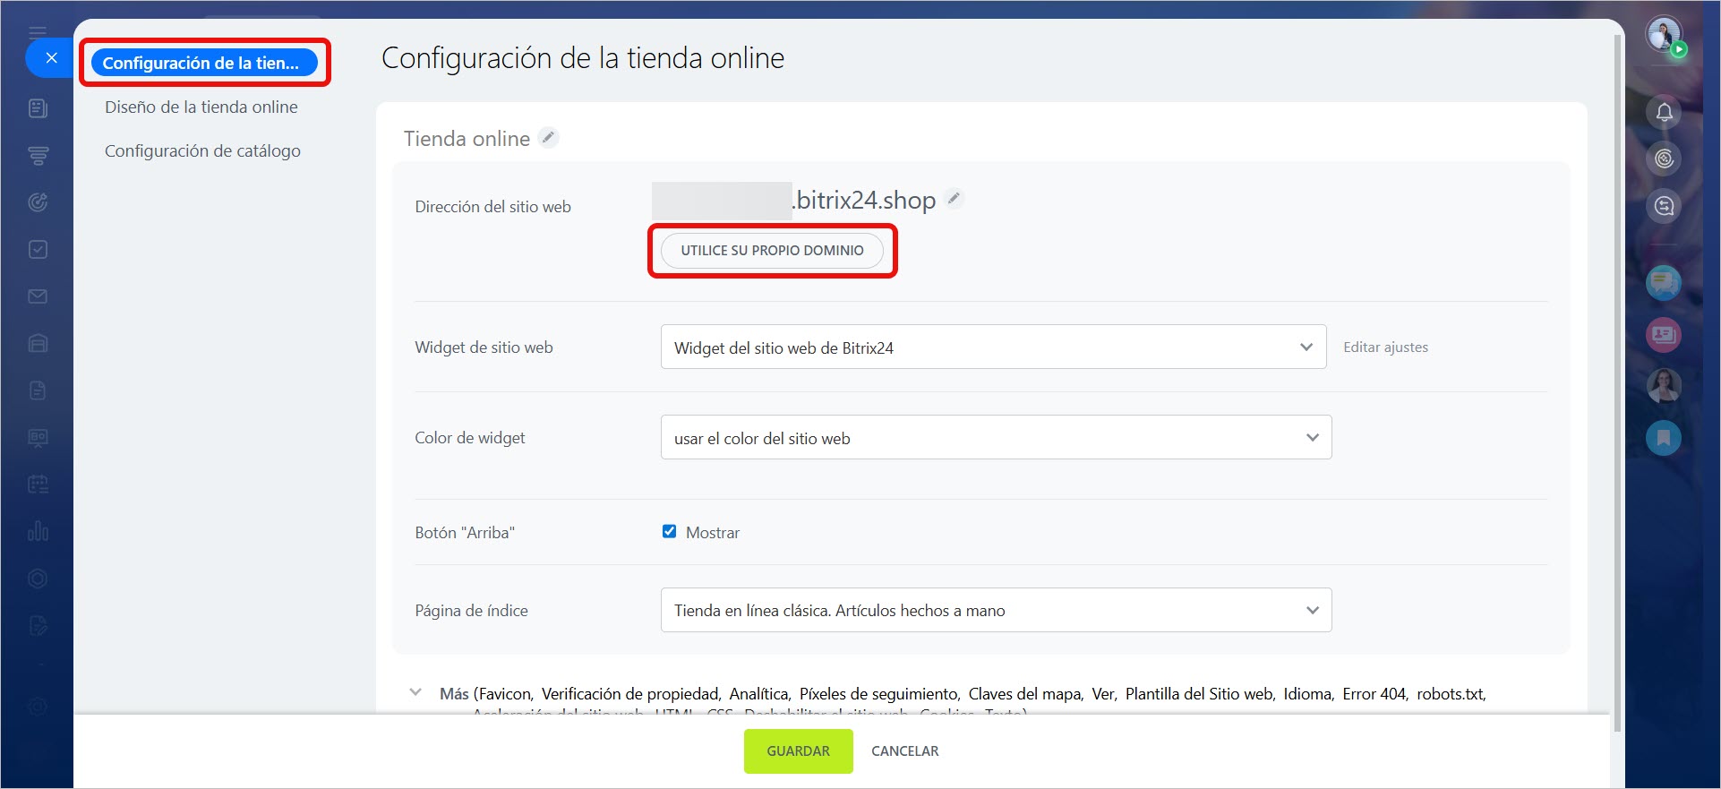Expand the Más additional settings section
The image size is (1721, 789).
tap(415, 693)
